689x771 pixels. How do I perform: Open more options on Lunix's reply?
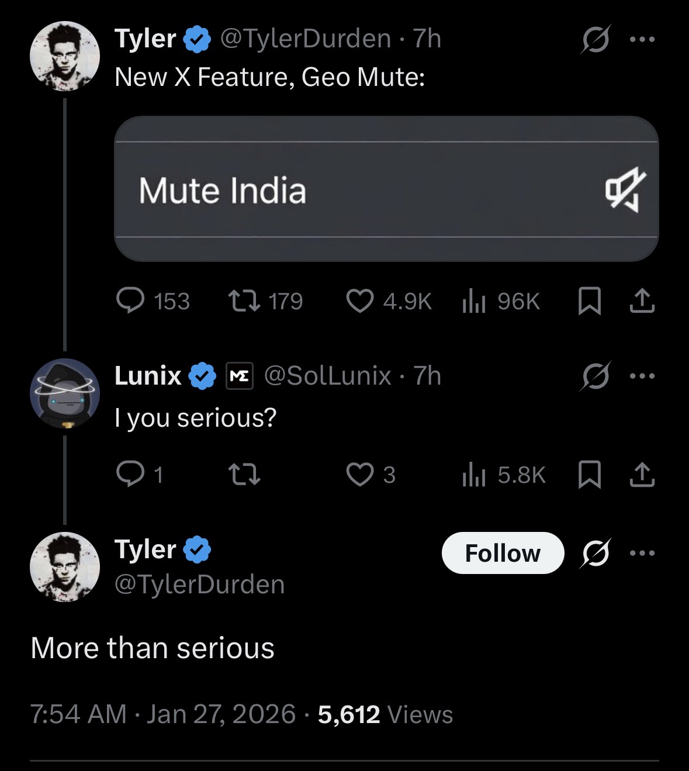(x=642, y=376)
